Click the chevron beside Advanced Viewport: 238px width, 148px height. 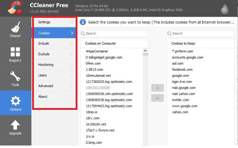tap(72, 86)
